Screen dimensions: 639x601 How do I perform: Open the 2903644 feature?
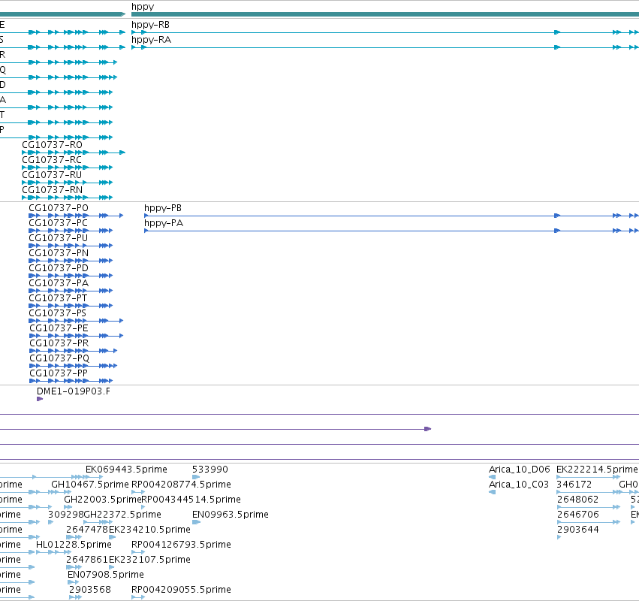tap(578, 530)
